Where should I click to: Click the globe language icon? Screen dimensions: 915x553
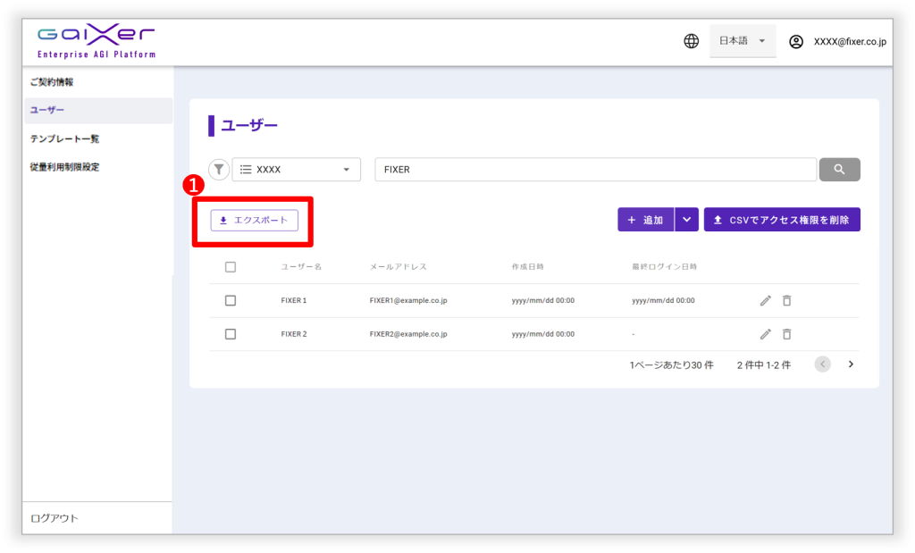click(691, 41)
